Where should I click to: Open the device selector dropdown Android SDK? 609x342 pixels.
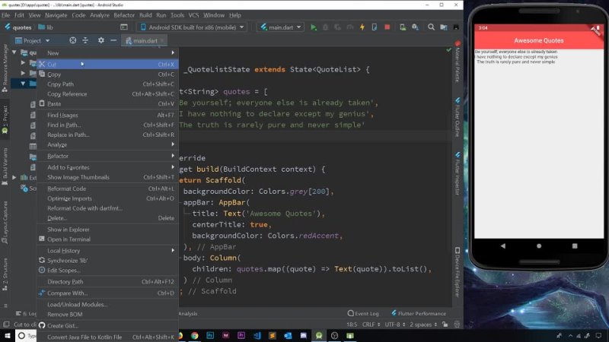[193, 27]
